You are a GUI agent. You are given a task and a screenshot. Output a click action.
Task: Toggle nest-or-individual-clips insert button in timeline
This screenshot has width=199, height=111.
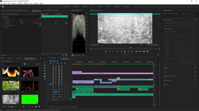point(51,63)
